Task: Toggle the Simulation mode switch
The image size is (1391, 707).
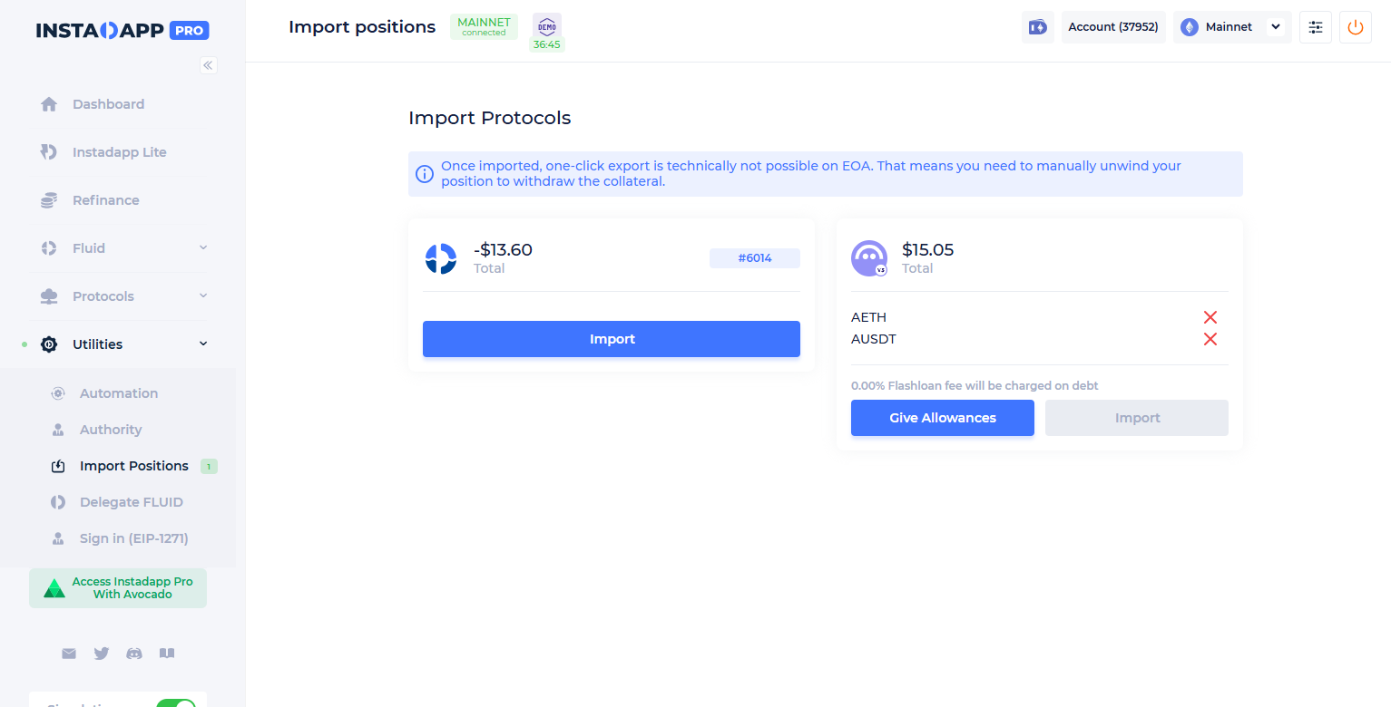Action: [175, 704]
